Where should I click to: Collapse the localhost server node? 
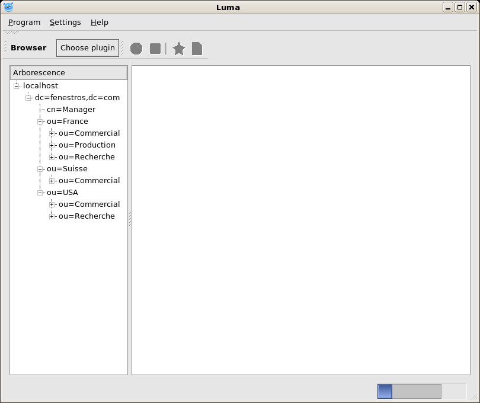17,86
